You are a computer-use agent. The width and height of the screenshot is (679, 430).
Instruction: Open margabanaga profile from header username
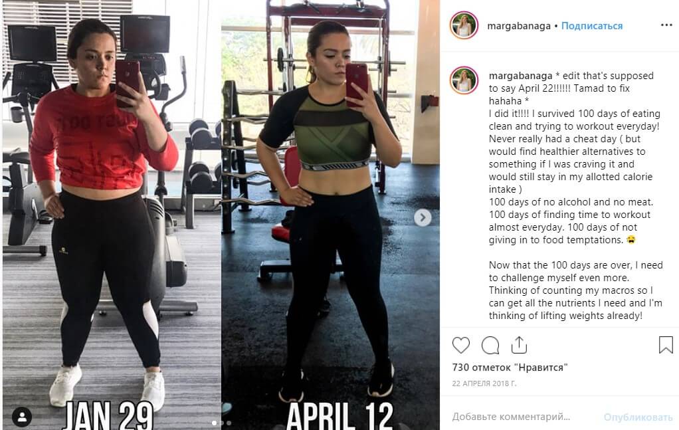[519, 26]
